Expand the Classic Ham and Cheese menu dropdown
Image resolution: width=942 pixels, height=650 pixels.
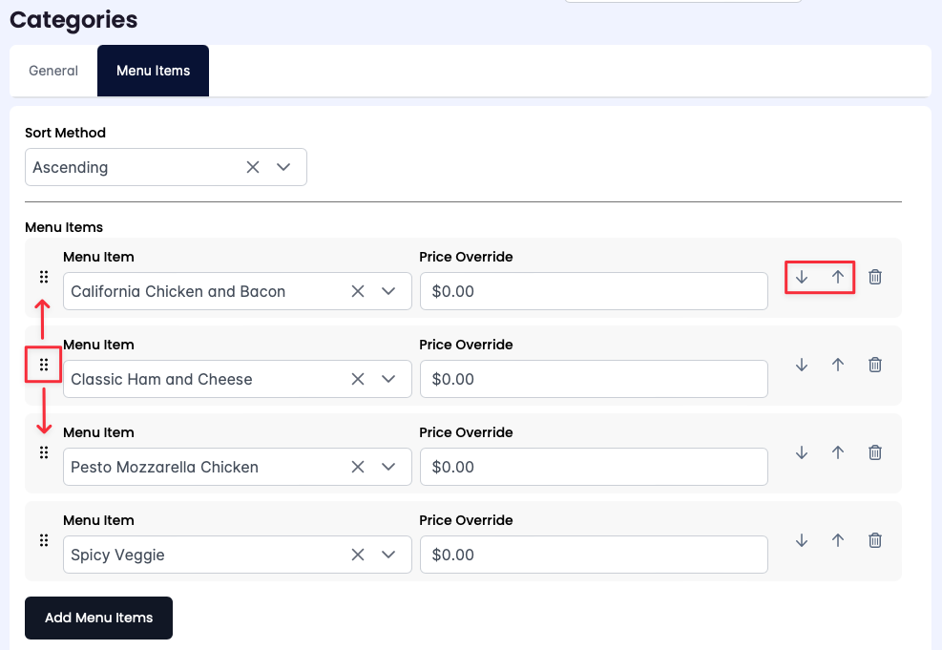388,379
